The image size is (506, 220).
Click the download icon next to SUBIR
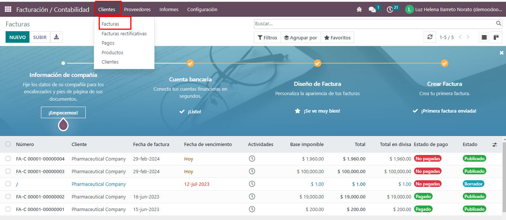tap(56, 37)
